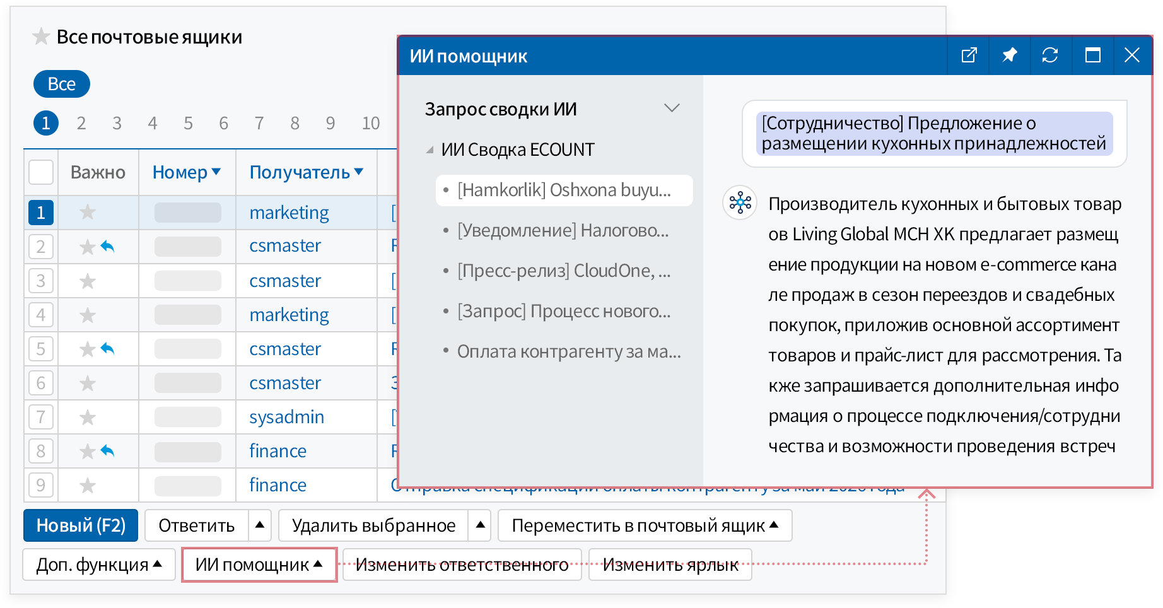Image resolution: width=1163 pixels, height=608 pixels.
Task: Open ИИ помощник menu button
Action: coord(259,564)
